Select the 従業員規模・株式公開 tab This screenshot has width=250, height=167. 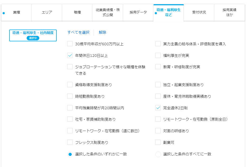pyautogui.click(x=108, y=12)
